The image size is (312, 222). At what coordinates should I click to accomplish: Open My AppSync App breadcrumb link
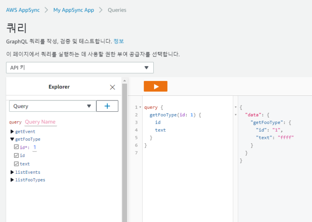(73, 10)
